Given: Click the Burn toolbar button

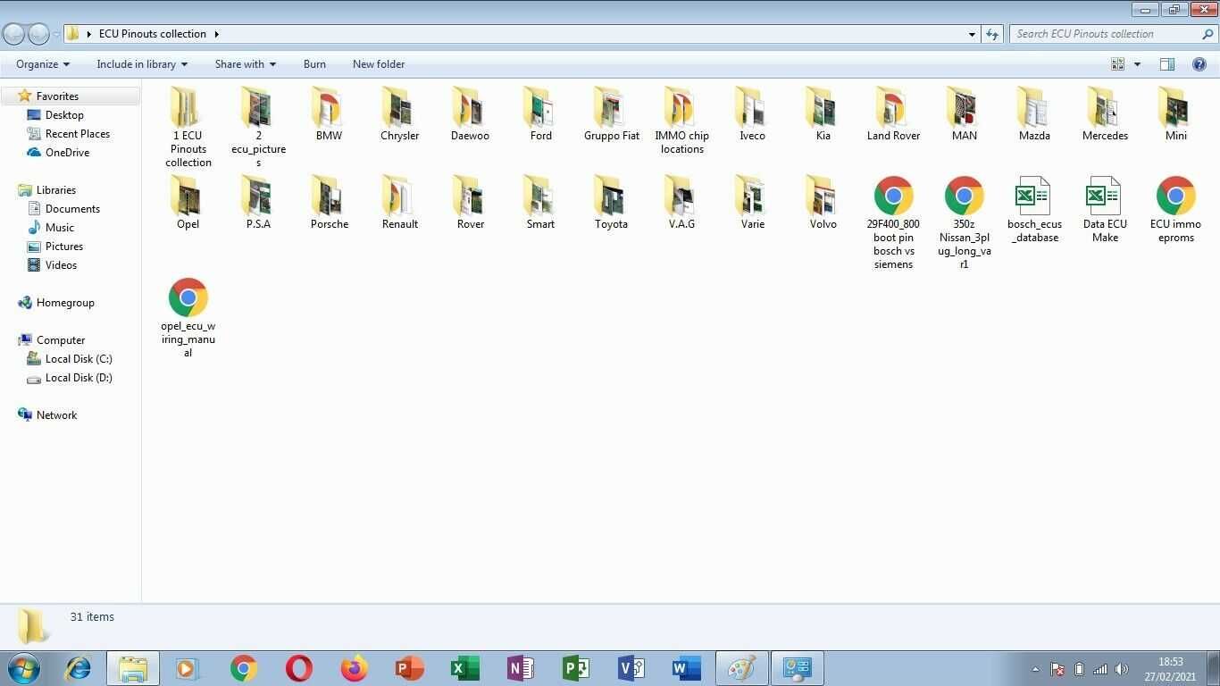Looking at the screenshot, I should coord(314,64).
